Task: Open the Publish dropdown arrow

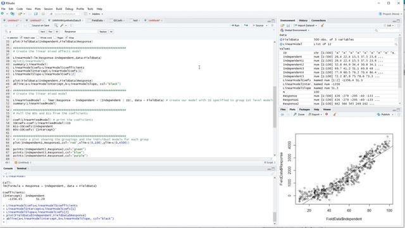Action: pyautogui.click(x=393, y=114)
